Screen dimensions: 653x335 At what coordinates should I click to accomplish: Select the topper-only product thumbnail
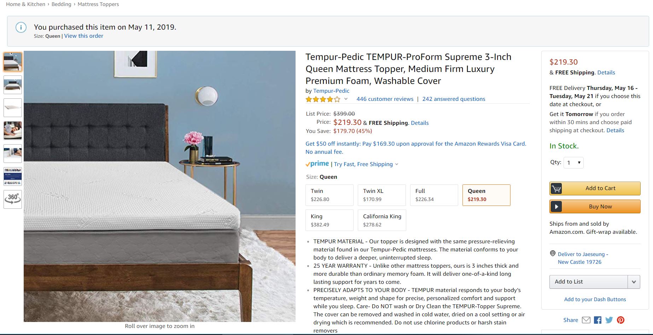tap(13, 108)
